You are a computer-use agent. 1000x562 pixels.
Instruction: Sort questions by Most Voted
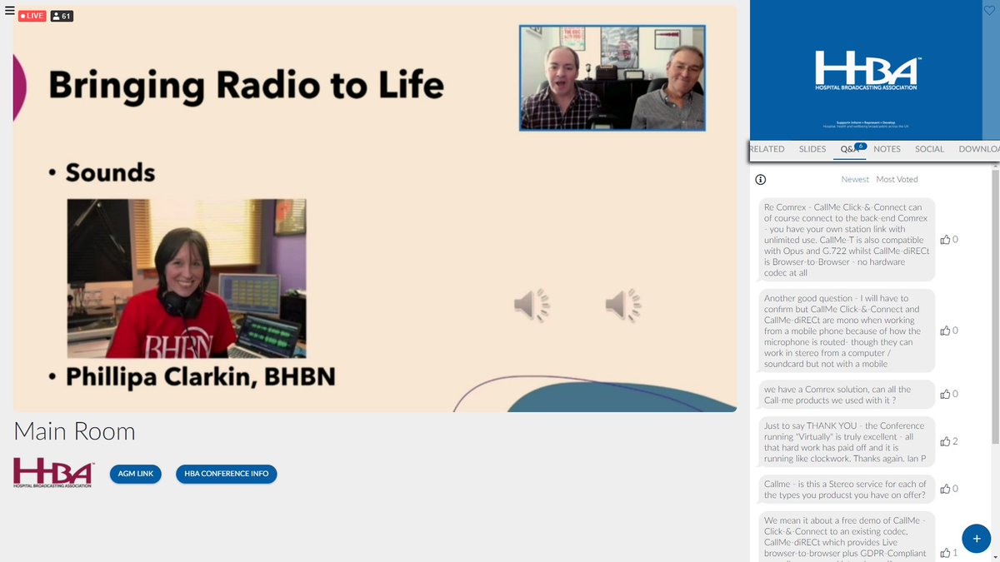[x=897, y=179]
